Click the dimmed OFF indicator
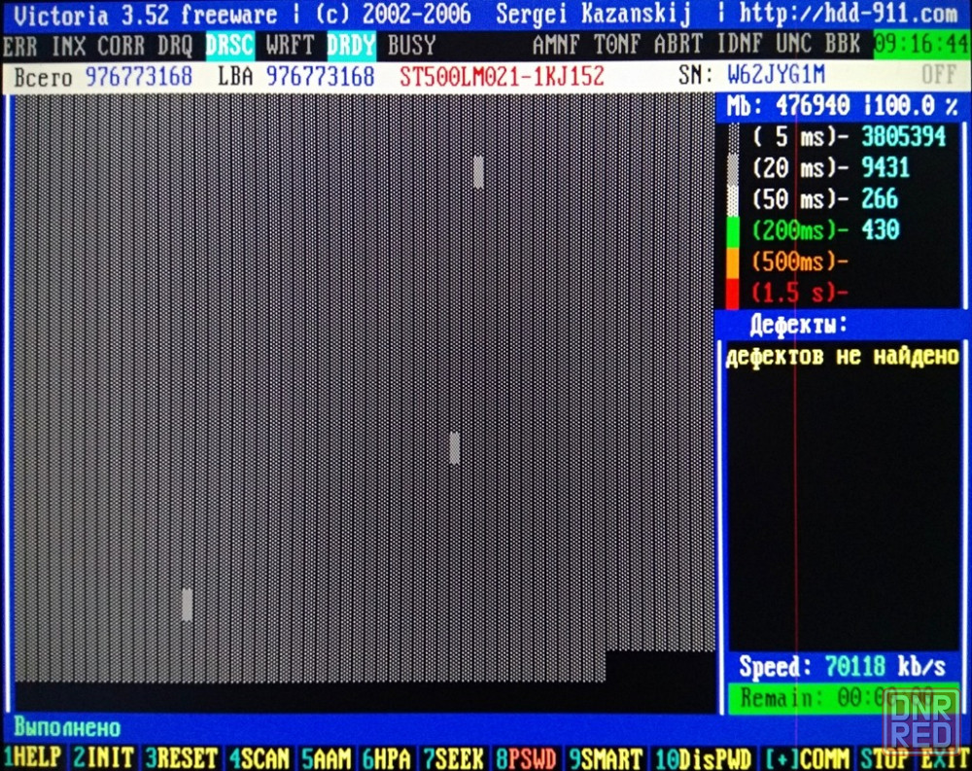 tap(939, 75)
